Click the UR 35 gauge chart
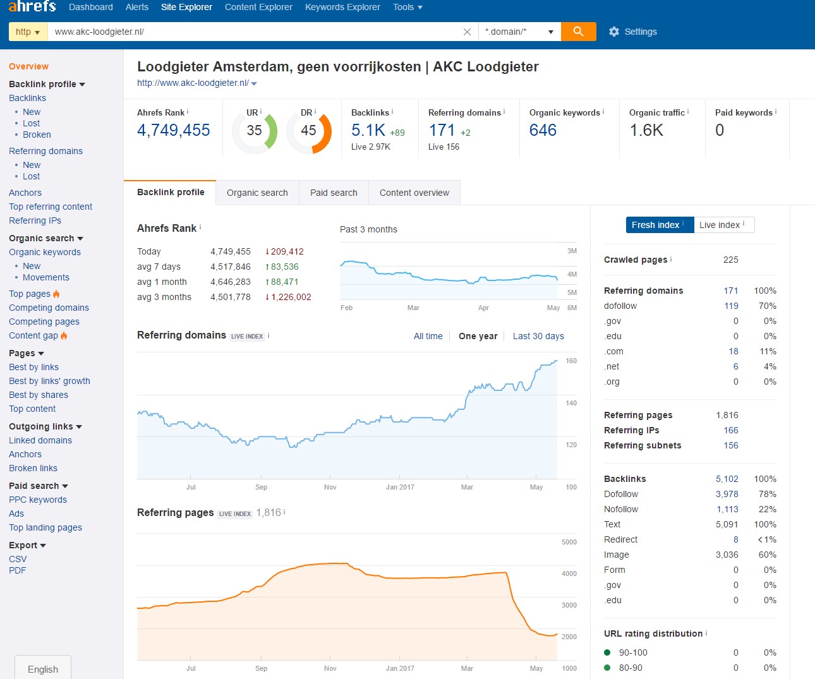Screen dimensions: 815x679 [255, 131]
